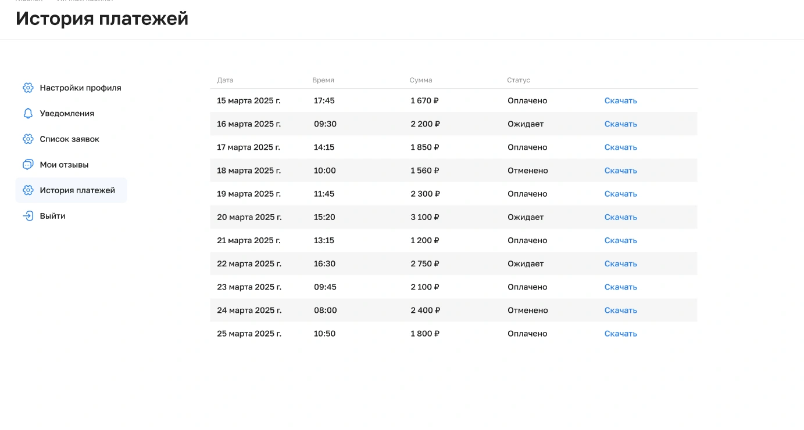Click the exit arrow icon for Выйти

tap(28, 216)
